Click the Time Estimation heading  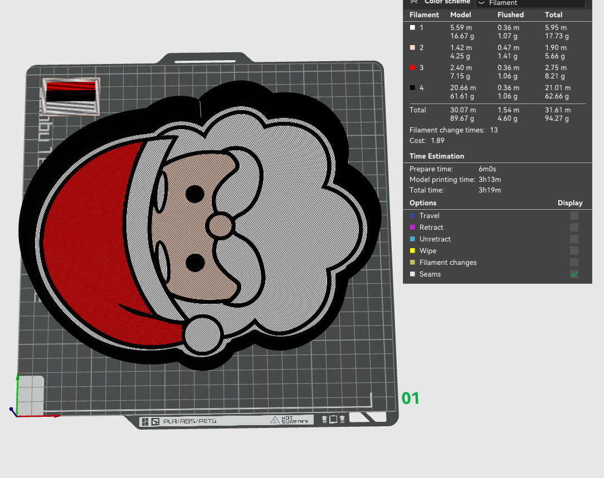click(x=436, y=156)
